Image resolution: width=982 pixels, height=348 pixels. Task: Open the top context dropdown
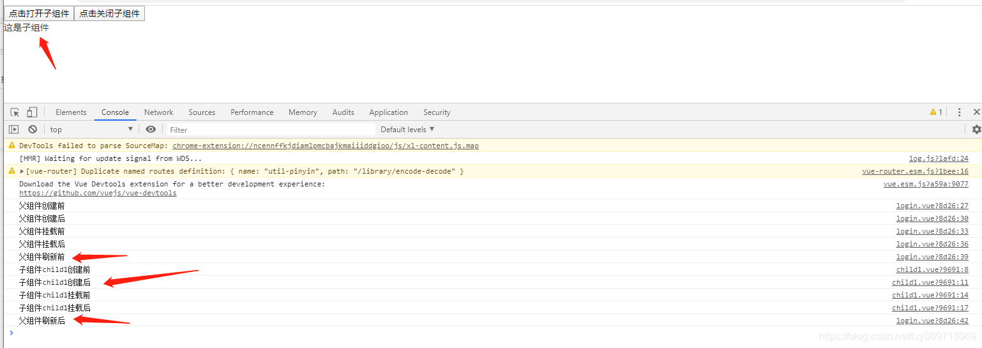(91, 130)
